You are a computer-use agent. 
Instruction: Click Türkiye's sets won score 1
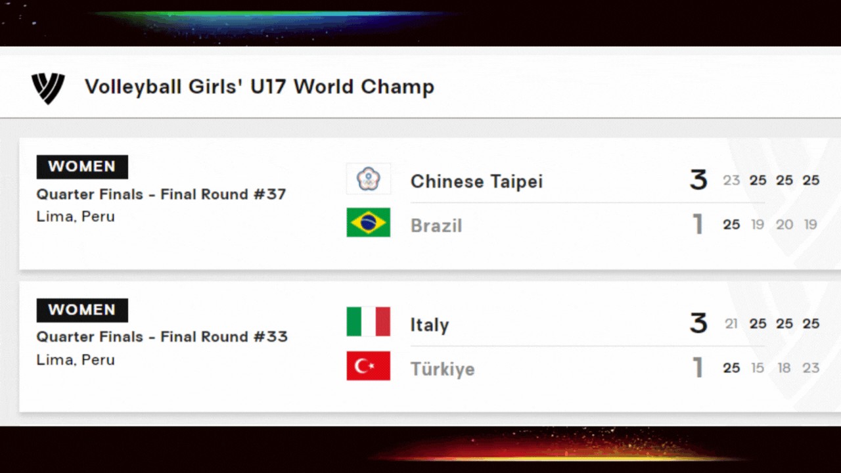click(698, 368)
